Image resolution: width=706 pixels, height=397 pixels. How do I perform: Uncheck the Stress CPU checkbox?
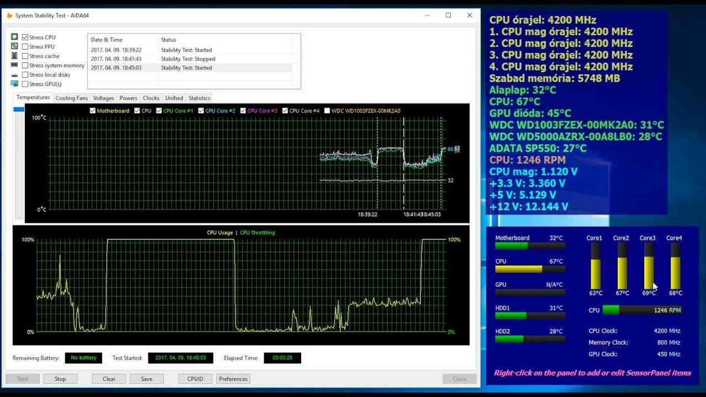(x=24, y=36)
